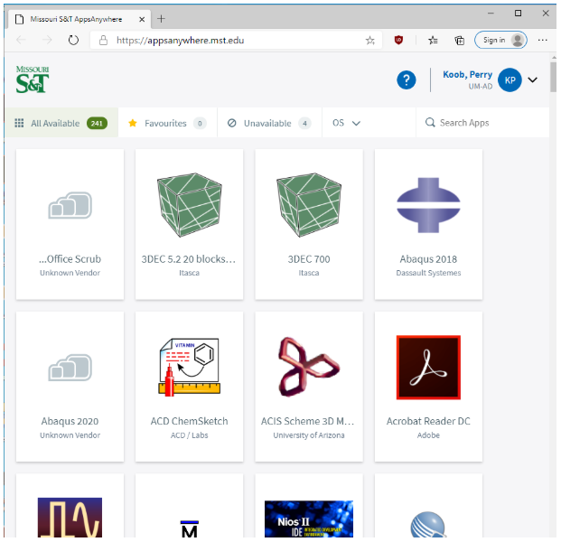Launch the Acrobat Reader DC icon
This screenshot has height=542, width=561.
428,368
